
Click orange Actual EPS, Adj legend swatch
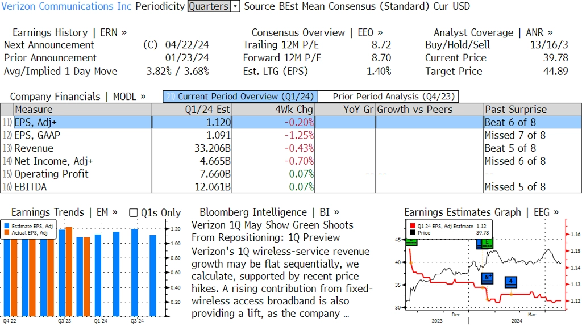tap(7, 232)
